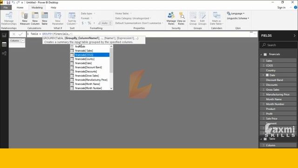This screenshot has height=168, width=298.
Task: Click autocomplete list scroll down arrow
Action: (111, 88)
